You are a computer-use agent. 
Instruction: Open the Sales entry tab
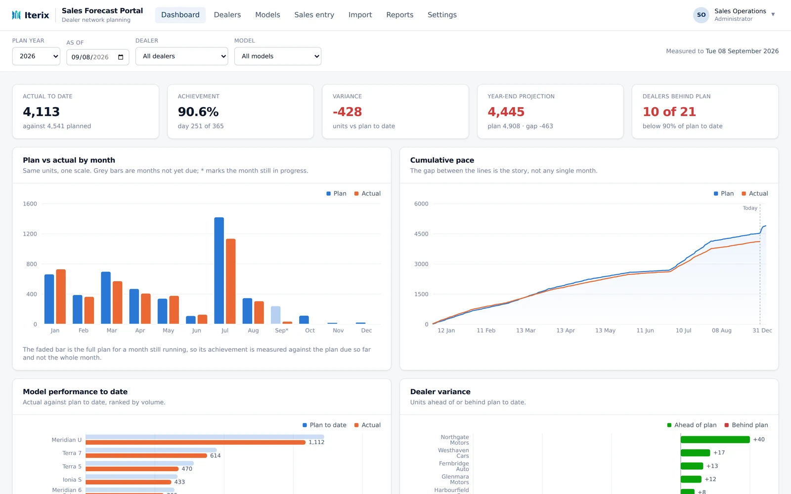[314, 15]
